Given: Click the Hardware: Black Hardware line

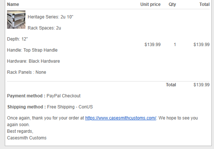Looking at the screenshot, I should (x=34, y=61).
